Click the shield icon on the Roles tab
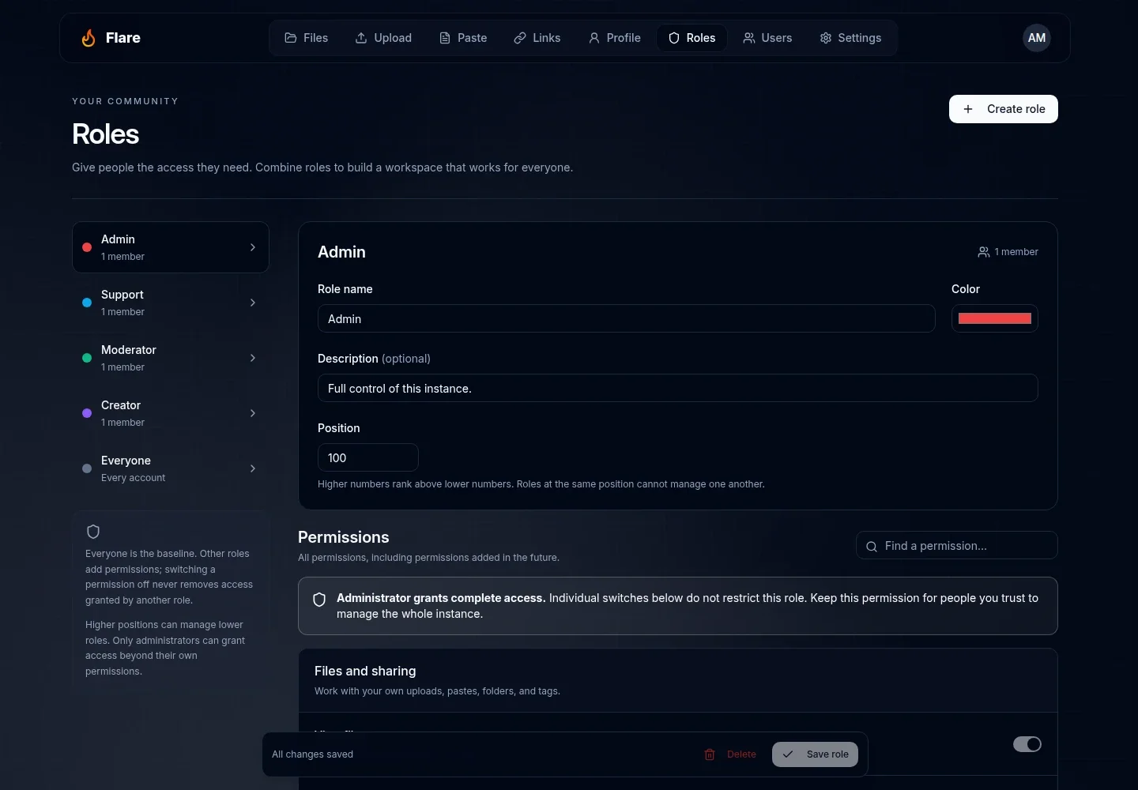 tap(674, 38)
